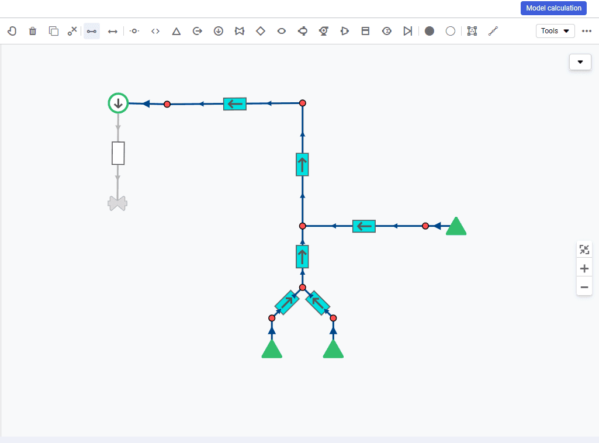Select the double-headed arrow tool
599x443 pixels.
click(113, 31)
